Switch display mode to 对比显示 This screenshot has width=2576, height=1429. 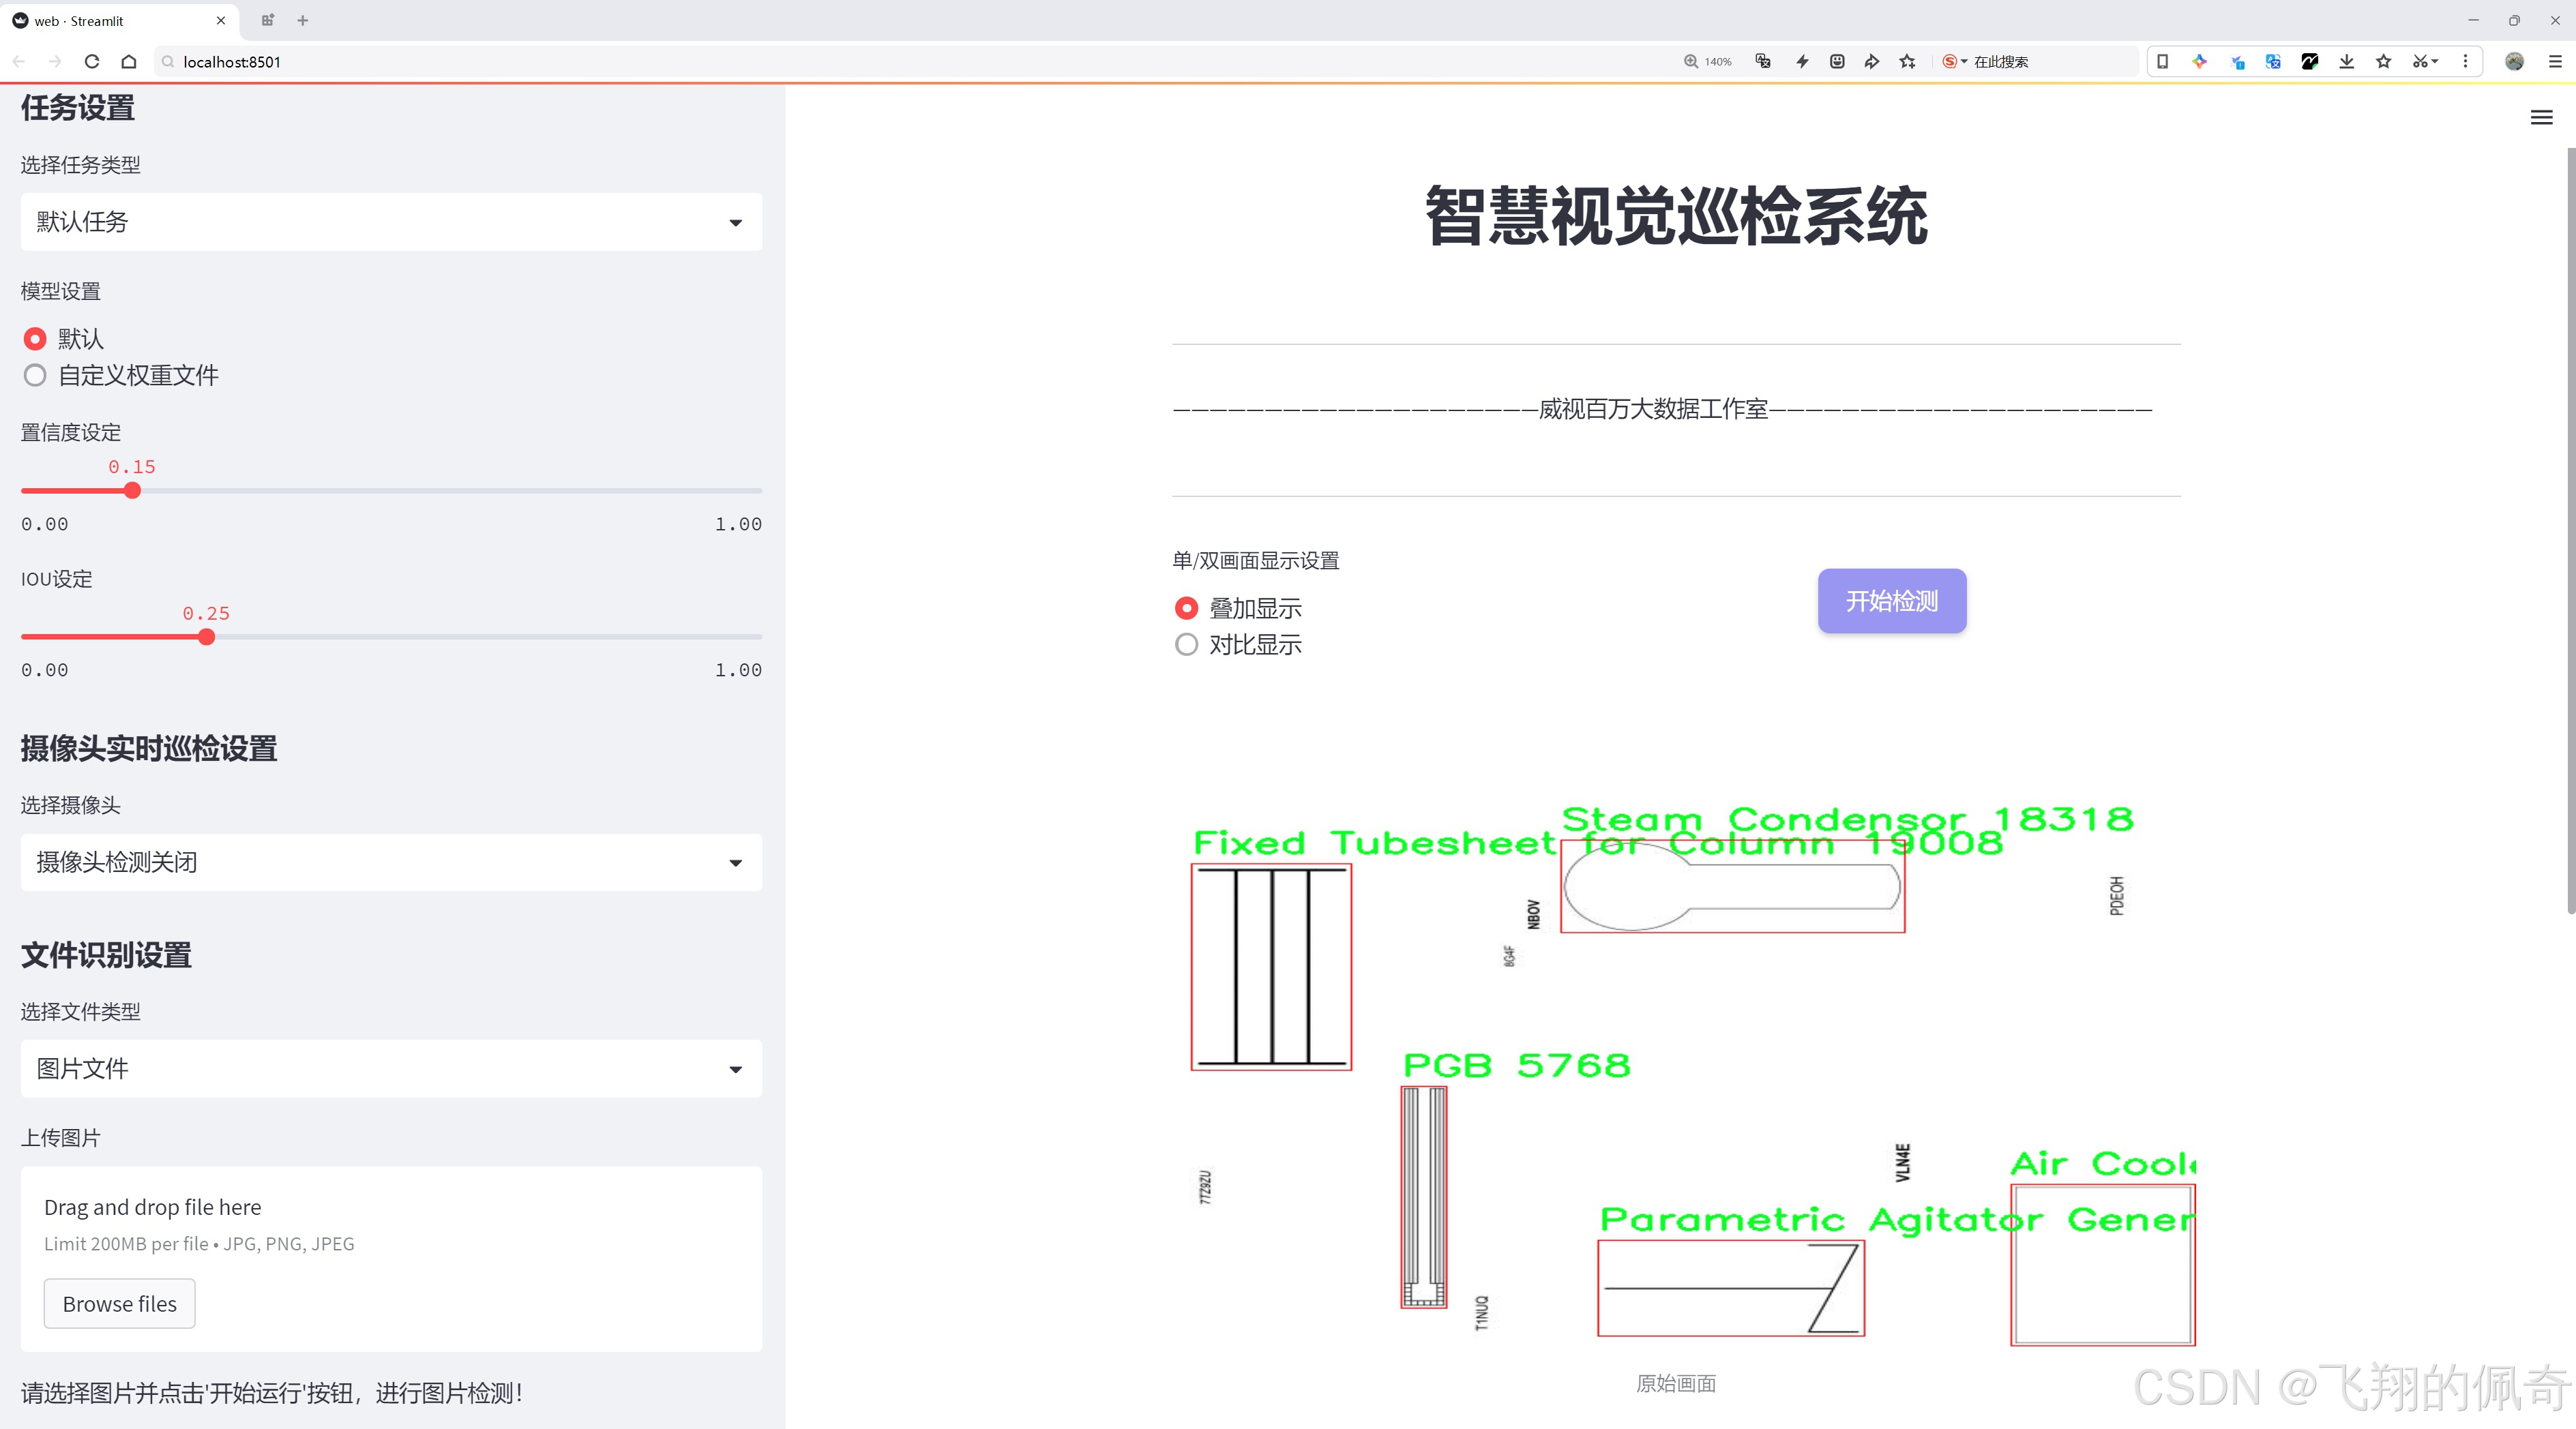click(1186, 644)
